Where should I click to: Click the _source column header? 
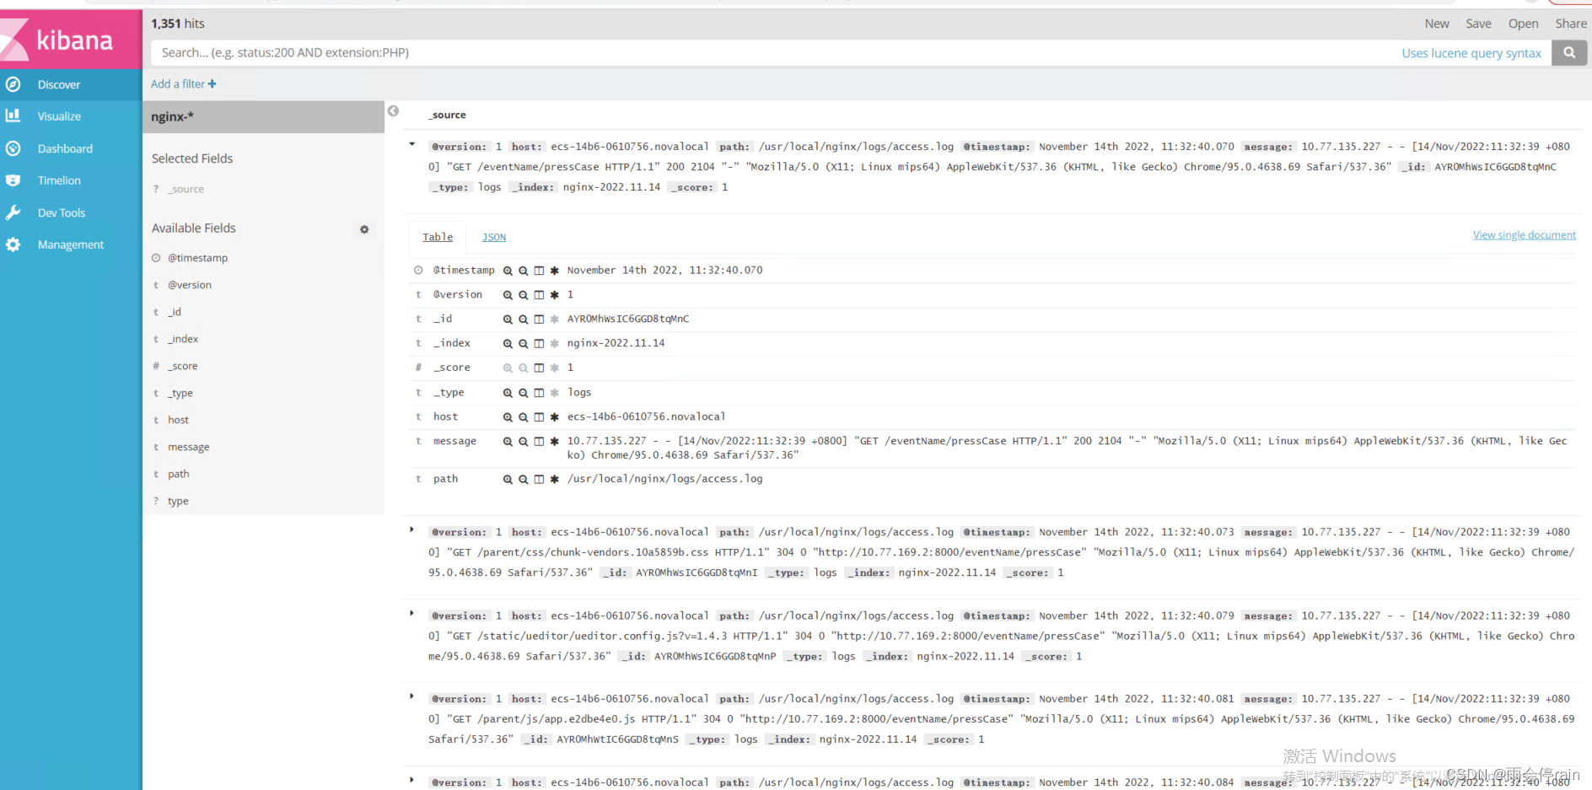coord(447,115)
